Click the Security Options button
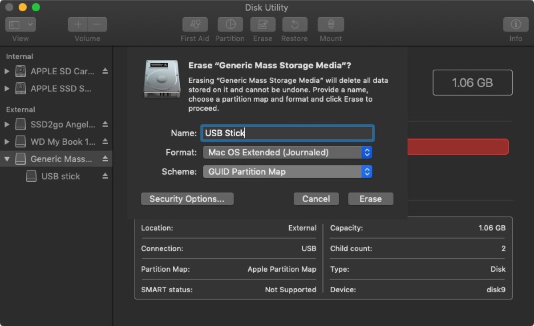This screenshot has height=326, width=534. tap(187, 199)
